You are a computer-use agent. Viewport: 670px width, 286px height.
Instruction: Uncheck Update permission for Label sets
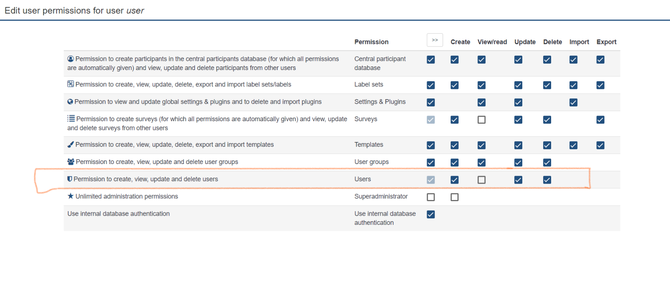point(518,85)
